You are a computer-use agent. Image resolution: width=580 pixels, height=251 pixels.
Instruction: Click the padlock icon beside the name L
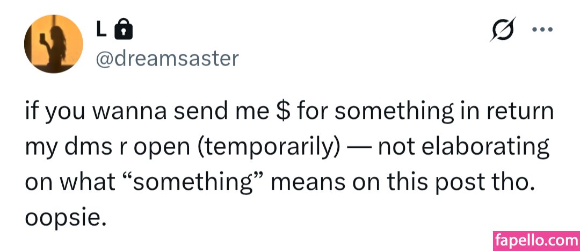click(124, 31)
